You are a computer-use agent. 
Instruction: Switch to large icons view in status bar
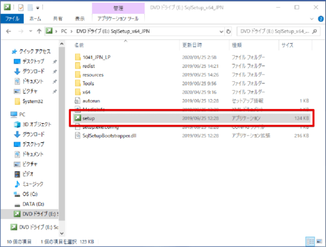coord(319,241)
